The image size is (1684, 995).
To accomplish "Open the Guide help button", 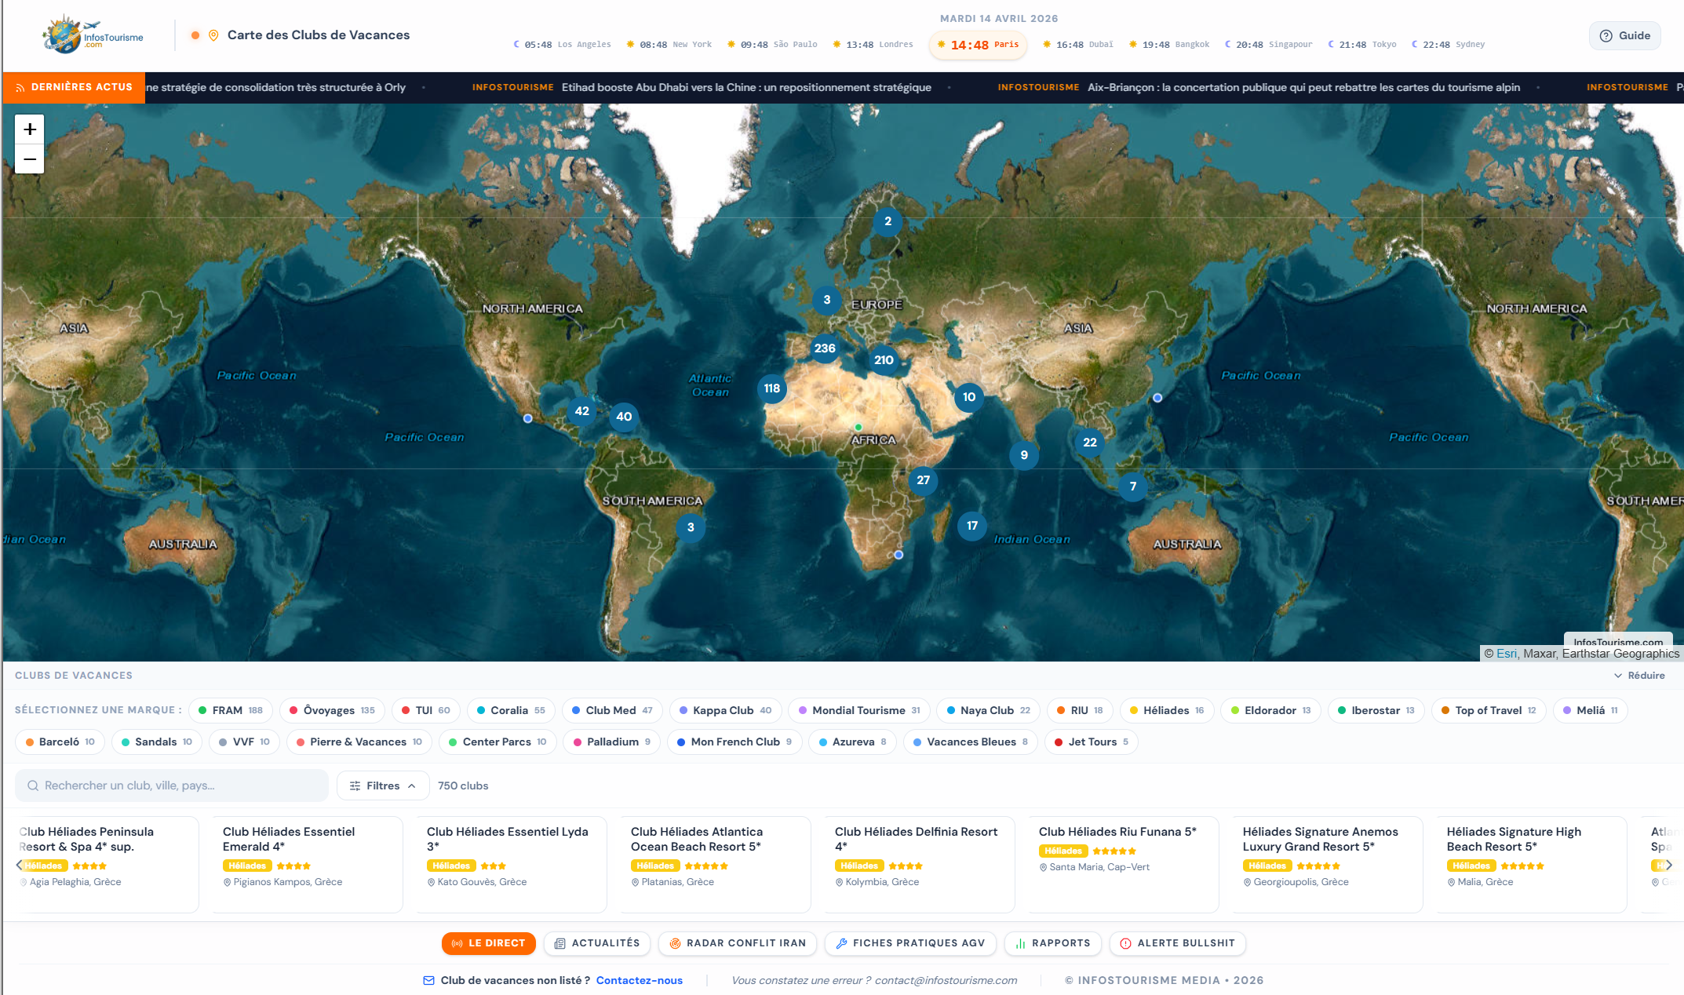I will 1624,36.
